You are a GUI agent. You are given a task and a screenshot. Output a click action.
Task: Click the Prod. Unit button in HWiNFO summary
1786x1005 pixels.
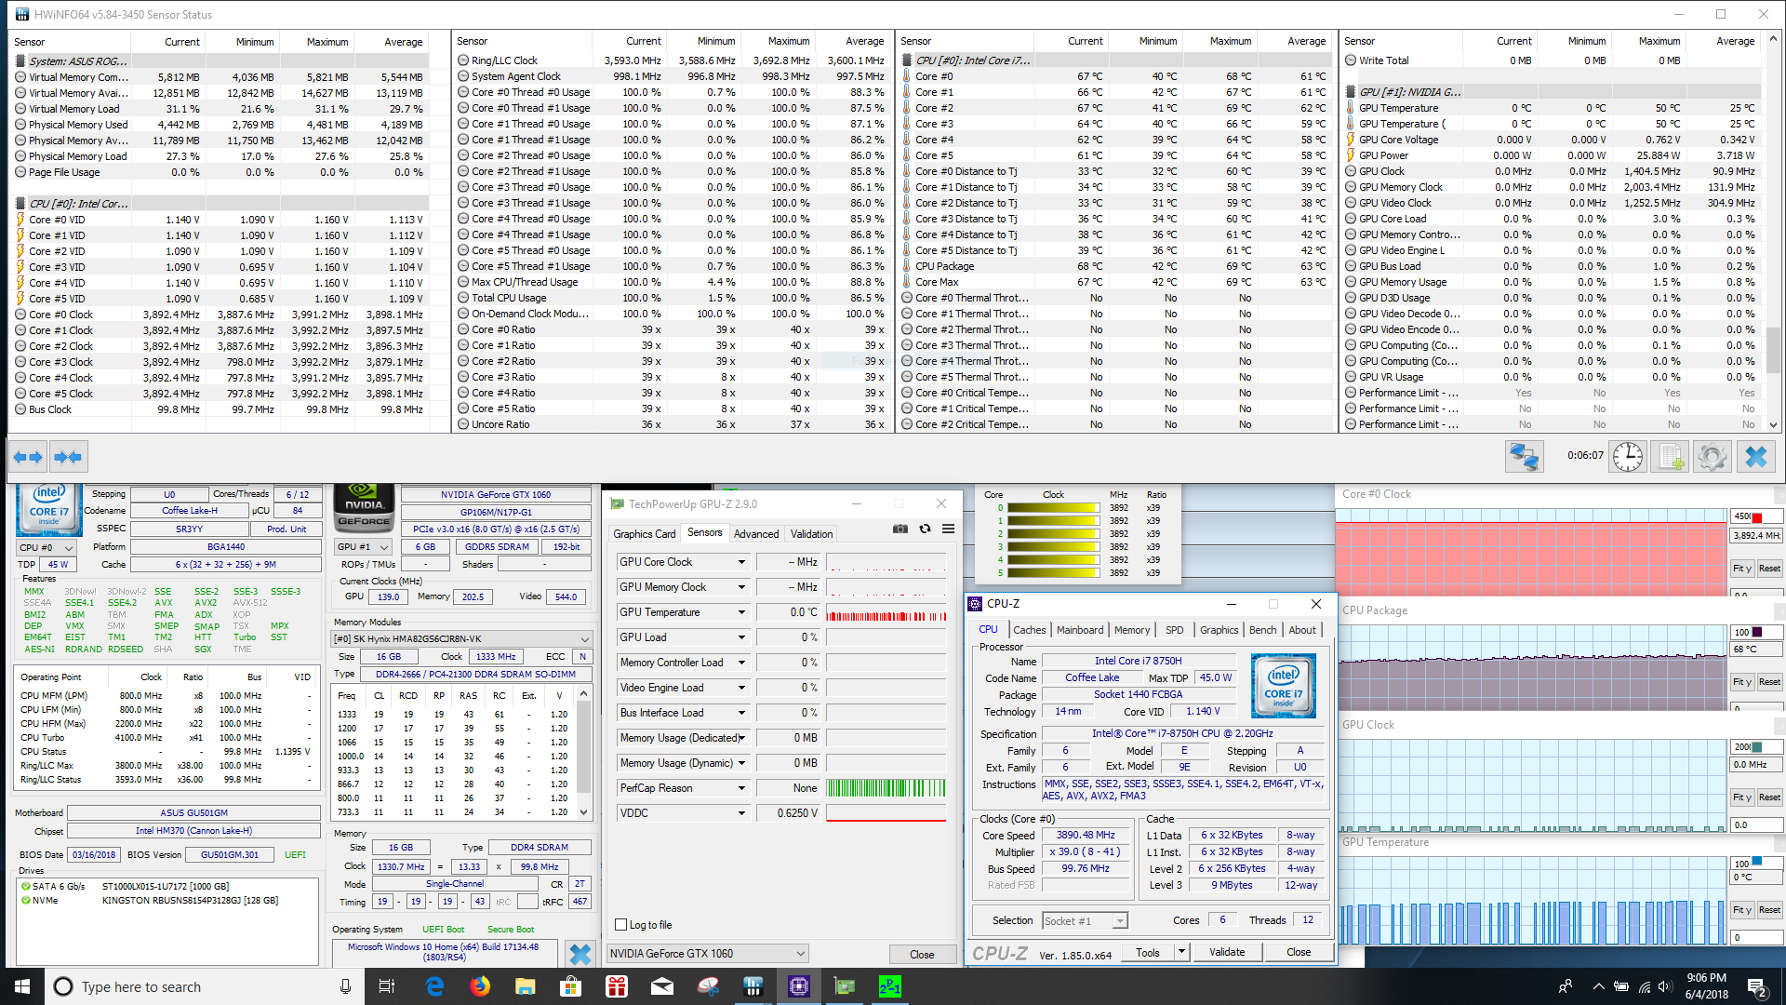click(x=287, y=529)
